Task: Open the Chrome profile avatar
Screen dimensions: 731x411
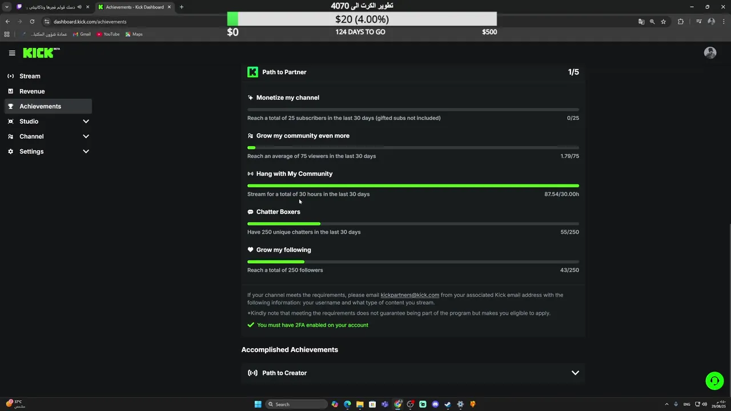Action: click(x=711, y=22)
